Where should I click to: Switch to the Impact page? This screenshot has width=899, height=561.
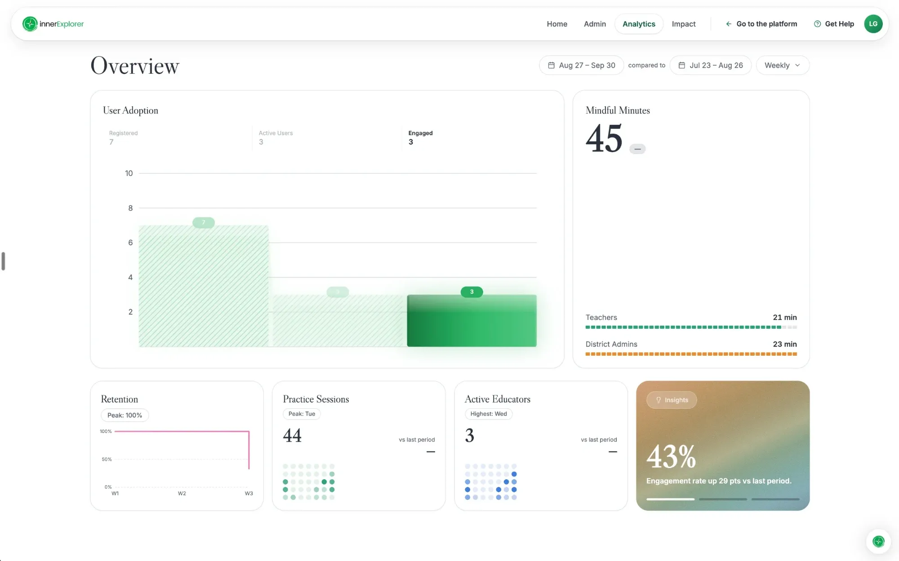(x=684, y=24)
